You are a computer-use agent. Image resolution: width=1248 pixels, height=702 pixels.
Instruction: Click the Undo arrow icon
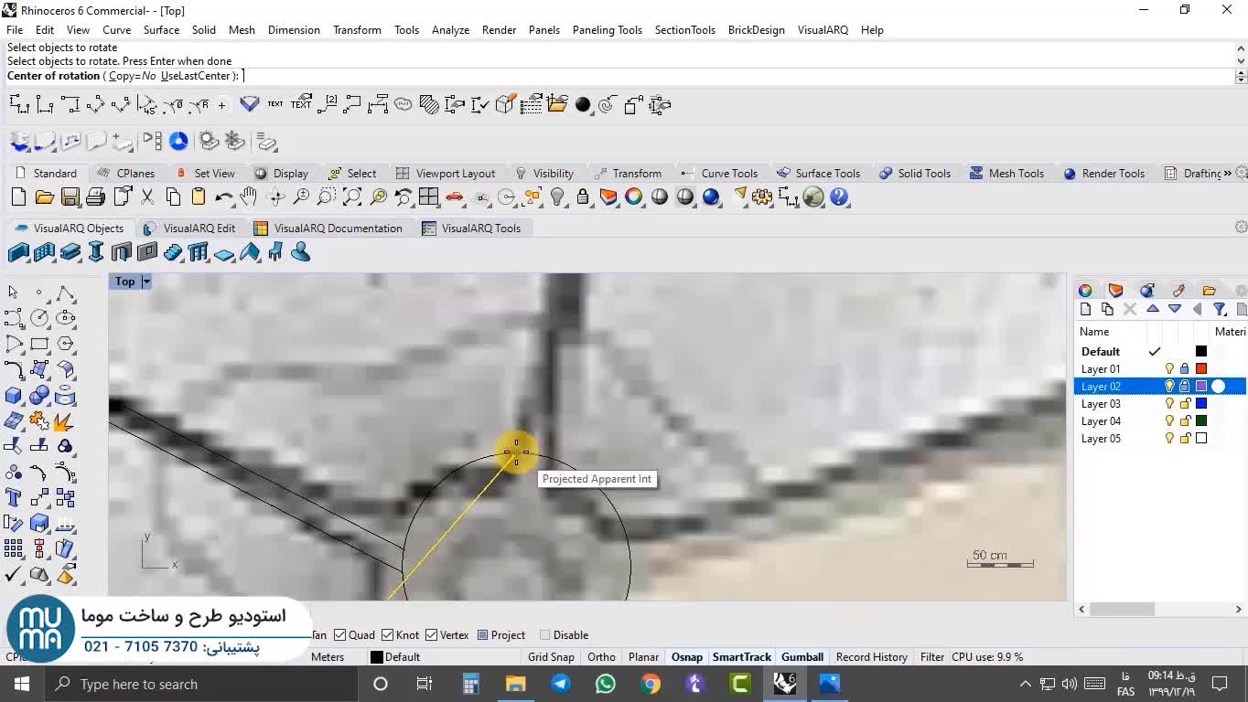(223, 197)
